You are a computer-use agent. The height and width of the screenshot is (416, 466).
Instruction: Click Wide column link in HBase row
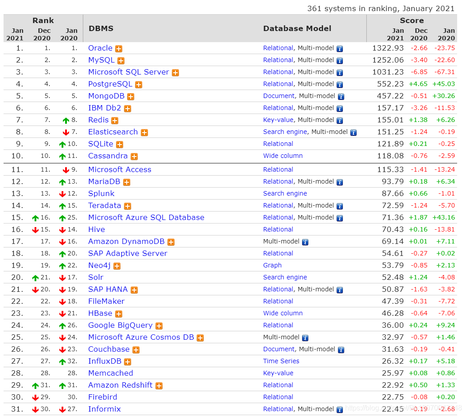click(x=283, y=314)
